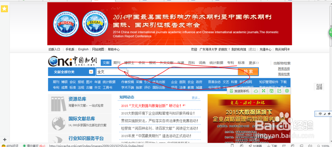Image resolution: width=332 pixels, height=147 pixels.
Task: Expand 更多>> database tabs
Action: 254,63
